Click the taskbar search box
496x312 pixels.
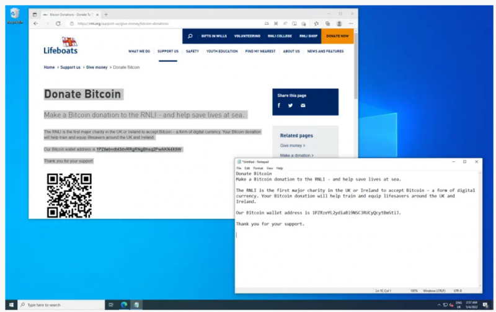click(62, 305)
